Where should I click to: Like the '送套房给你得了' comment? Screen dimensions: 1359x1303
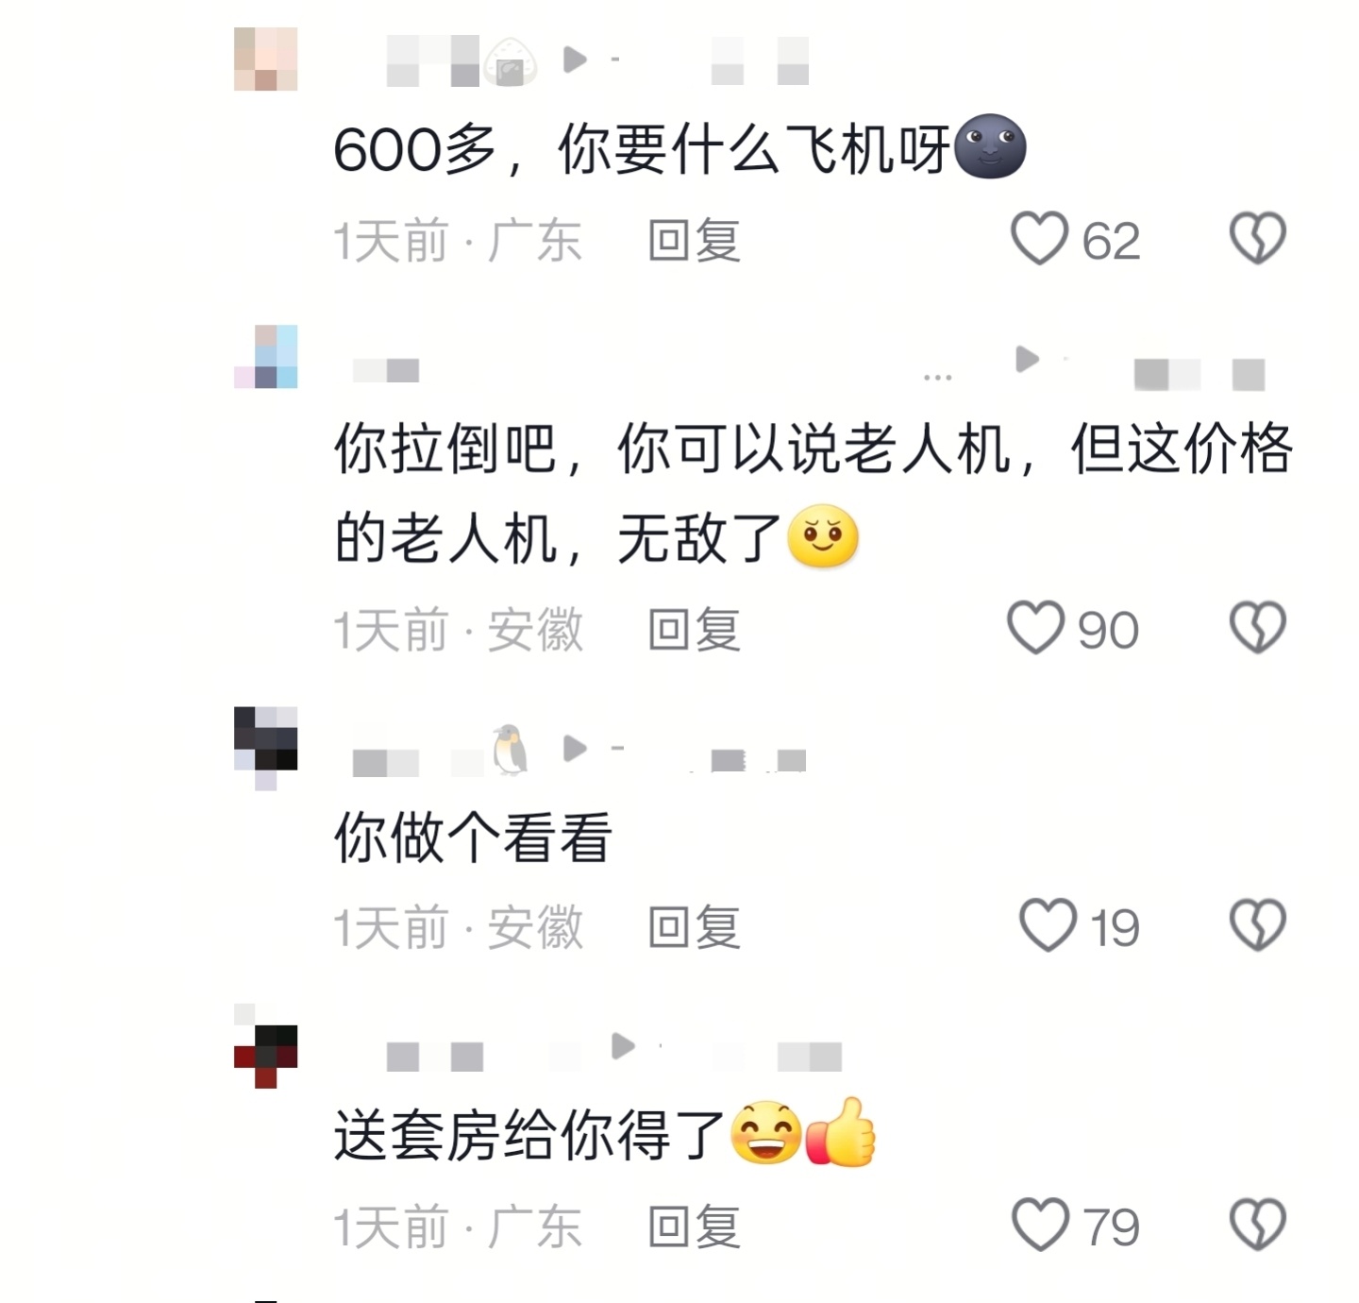tap(1040, 1225)
